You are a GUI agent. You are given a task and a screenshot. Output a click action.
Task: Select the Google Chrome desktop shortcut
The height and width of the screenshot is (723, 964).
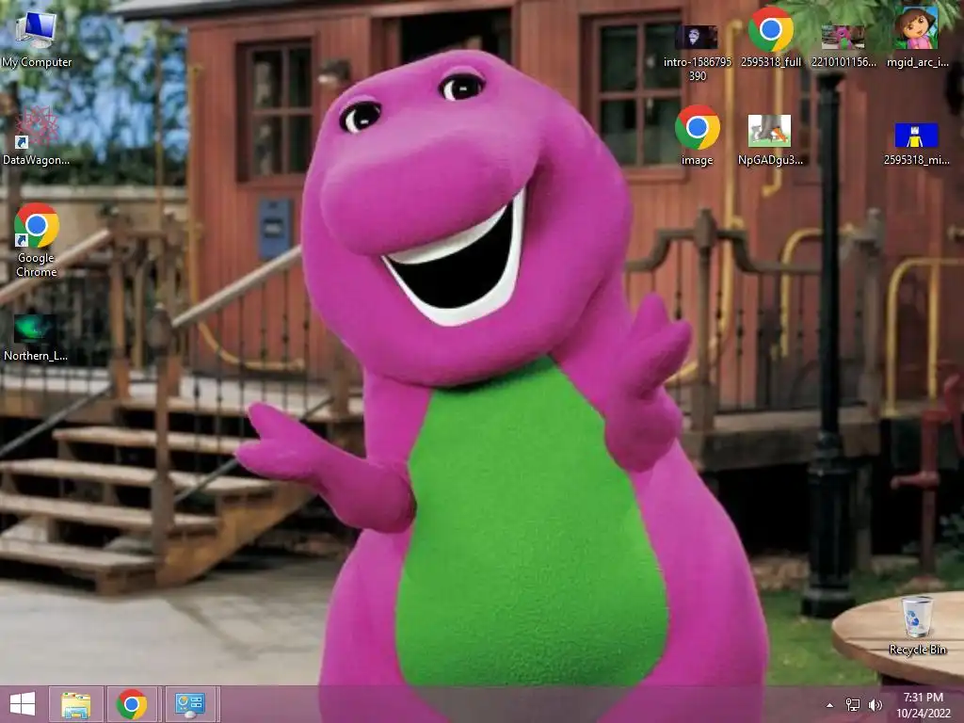37,226
